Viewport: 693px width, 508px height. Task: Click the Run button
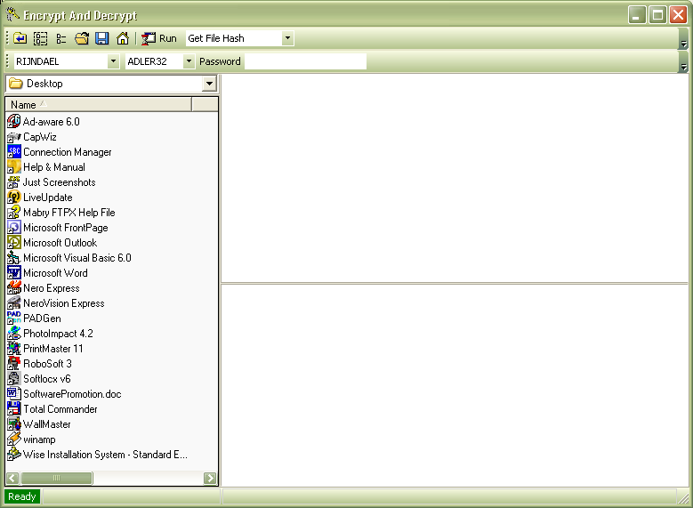tap(159, 38)
